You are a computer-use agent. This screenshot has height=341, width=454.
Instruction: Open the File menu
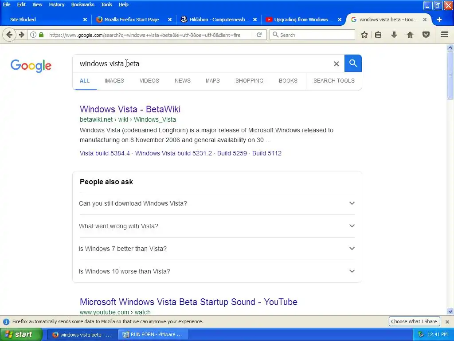click(7, 4)
